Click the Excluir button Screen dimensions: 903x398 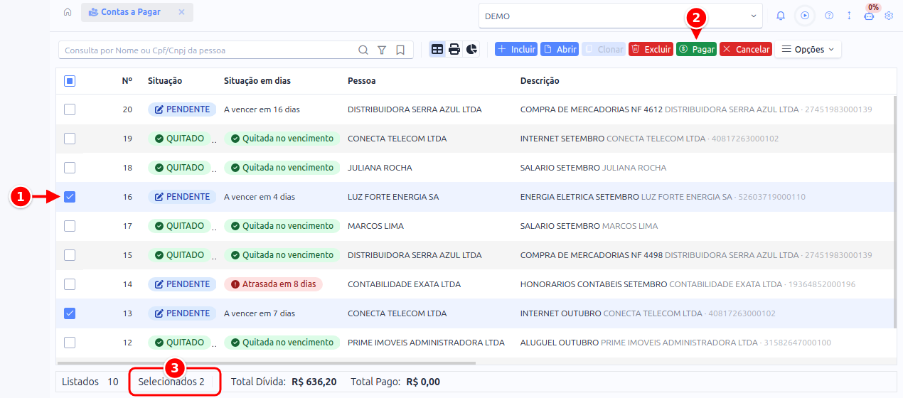coord(651,50)
